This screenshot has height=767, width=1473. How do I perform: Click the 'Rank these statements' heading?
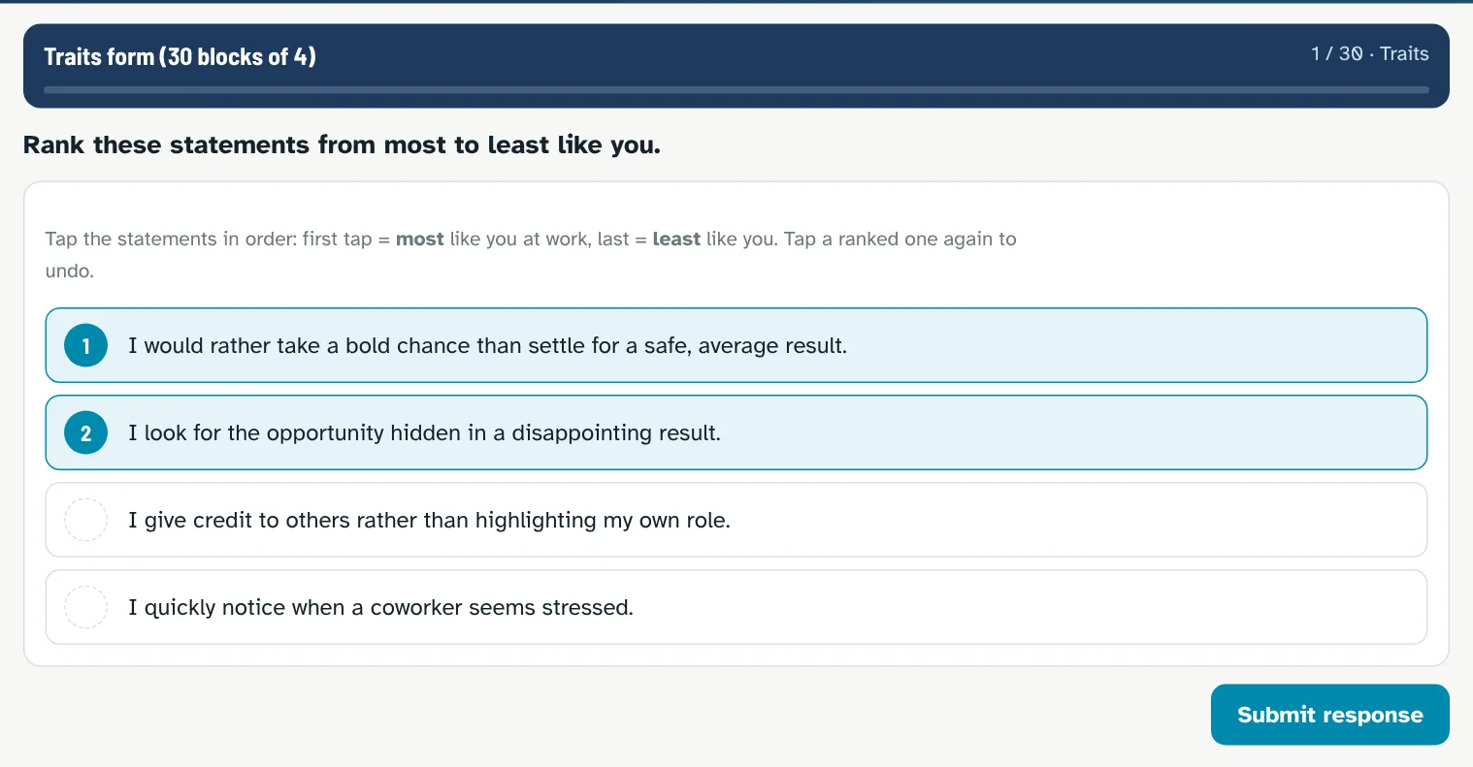click(342, 145)
